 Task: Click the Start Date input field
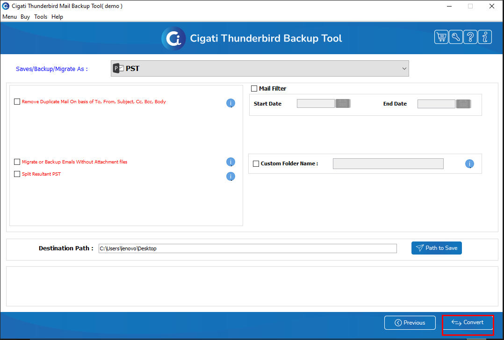tap(316, 103)
